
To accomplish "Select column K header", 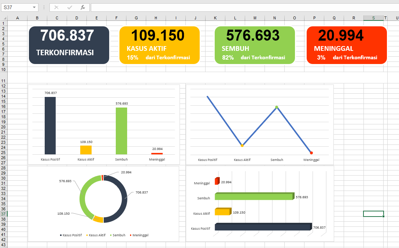I will coord(215,17).
